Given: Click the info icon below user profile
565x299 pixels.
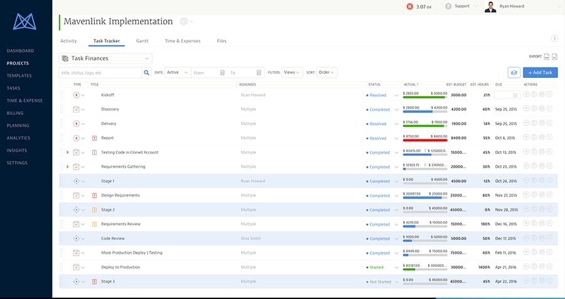Looking at the screenshot, I should pyautogui.click(x=554, y=38).
